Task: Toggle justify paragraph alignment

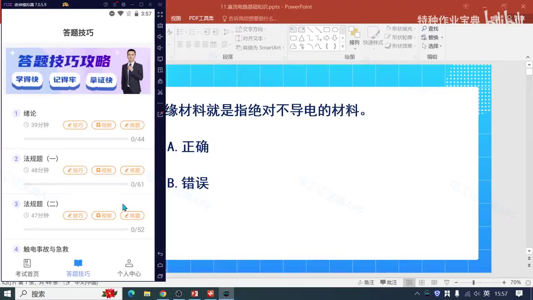Action: click(x=205, y=44)
